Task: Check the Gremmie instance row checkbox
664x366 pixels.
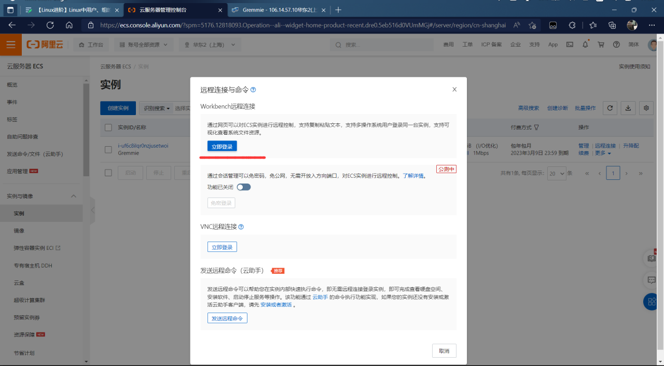Action: [108, 149]
